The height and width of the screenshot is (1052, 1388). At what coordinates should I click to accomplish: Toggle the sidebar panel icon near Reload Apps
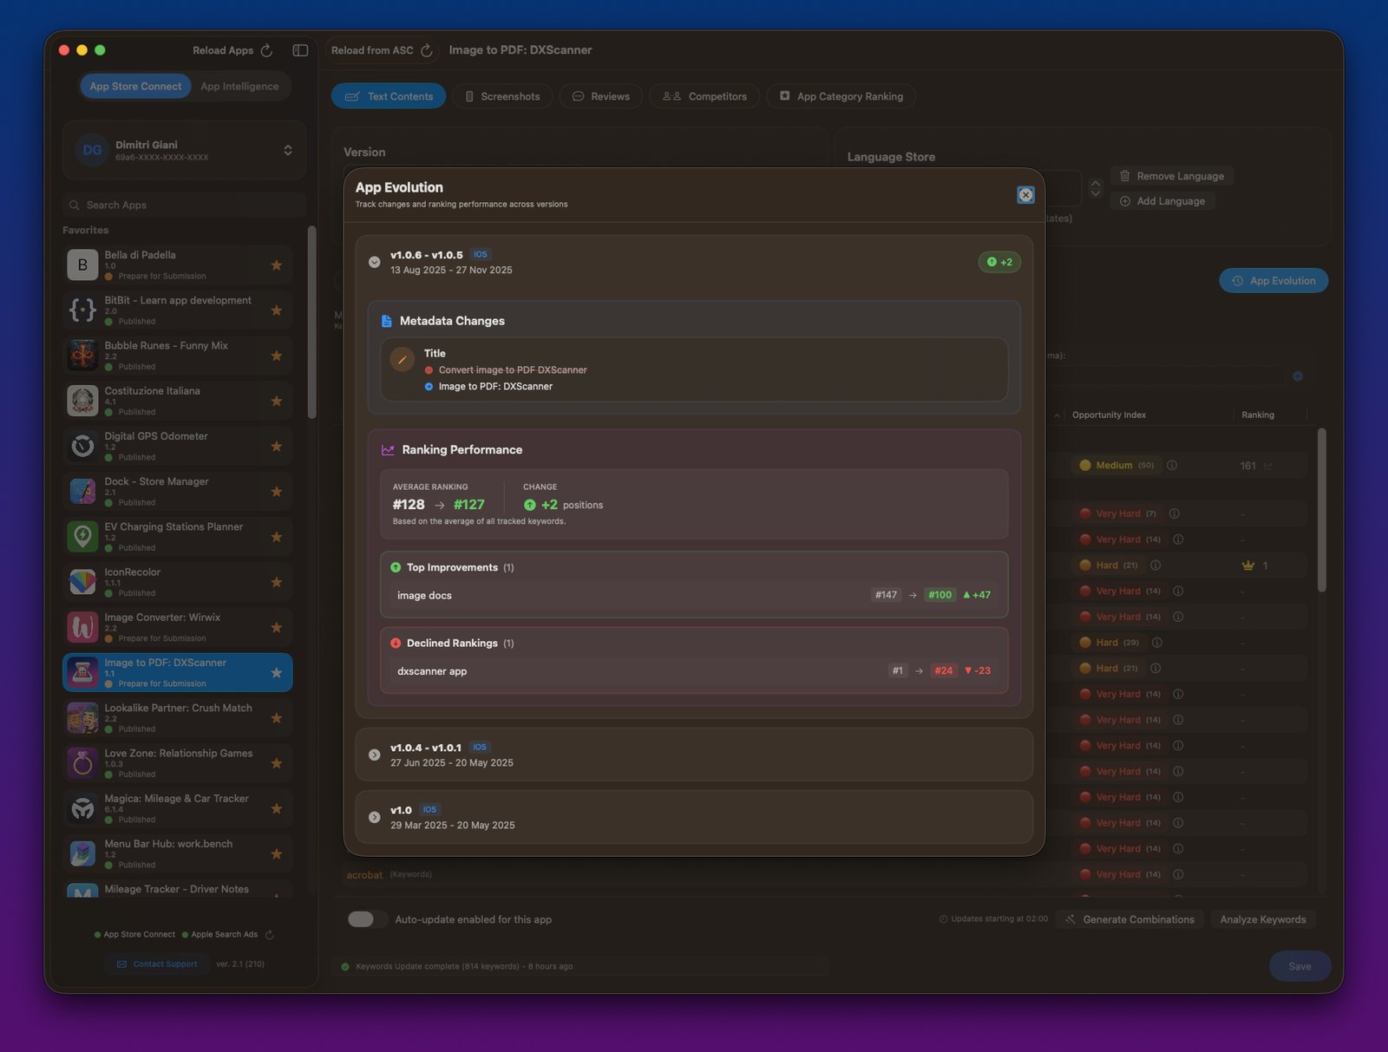[299, 50]
